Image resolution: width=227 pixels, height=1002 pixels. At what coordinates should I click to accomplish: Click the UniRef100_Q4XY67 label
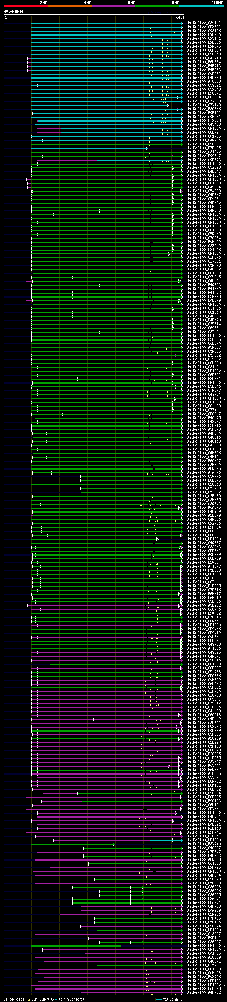203,422
